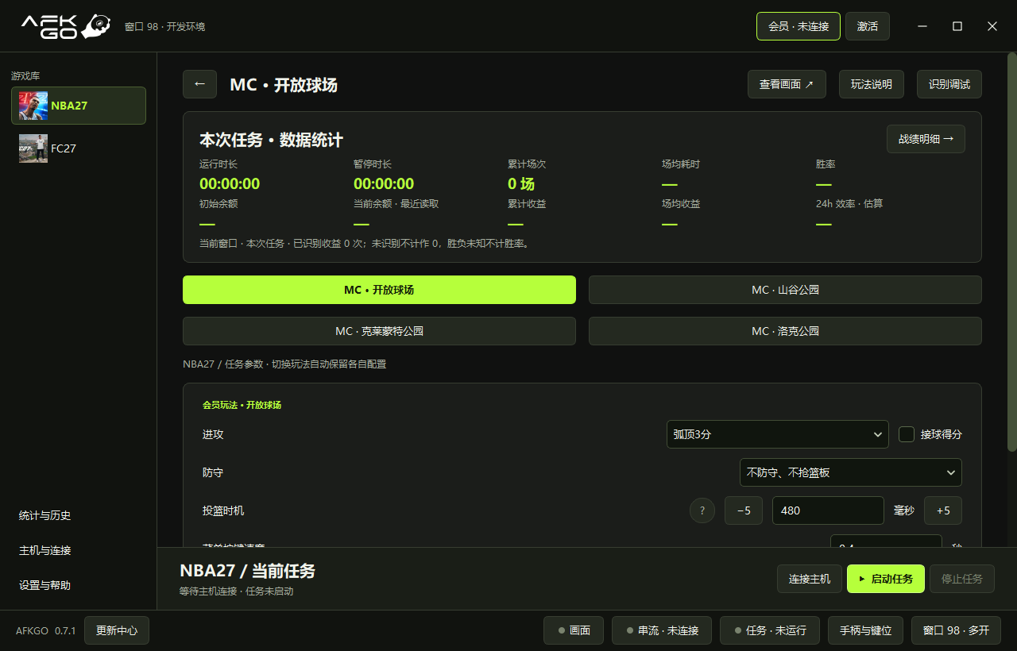Click the back arrow button
The width and height of the screenshot is (1017, 651).
(199, 84)
